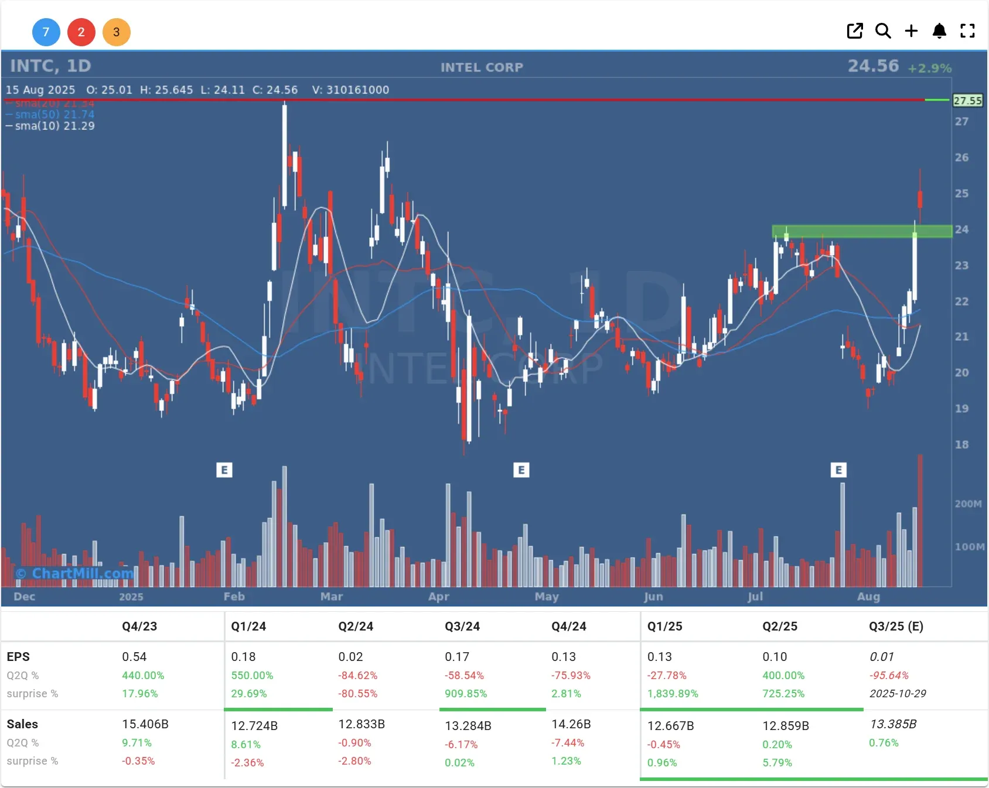Screen dimensions: 989x788
Task: Click the Sales row label
Action: click(x=22, y=724)
